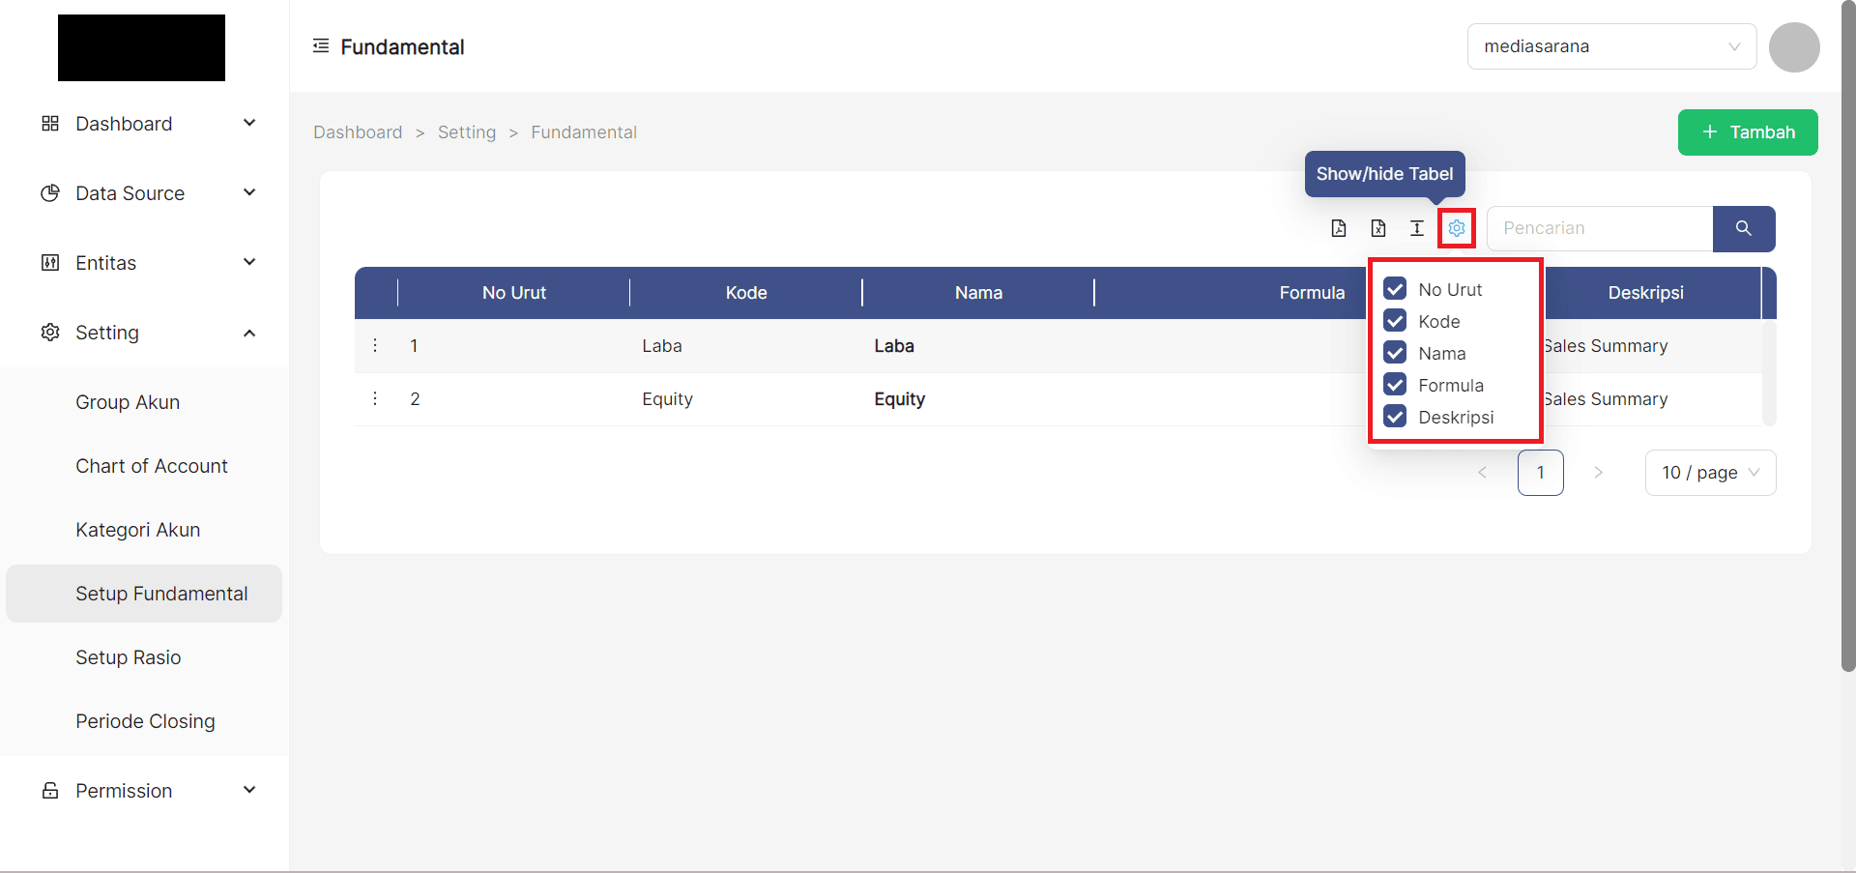Image resolution: width=1856 pixels, height=873 pixels.
Task: Uncheck the Kode column checkbox
Action: coord(1395,320)
